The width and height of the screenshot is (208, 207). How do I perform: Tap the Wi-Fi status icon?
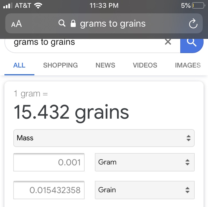pos(38,6)
